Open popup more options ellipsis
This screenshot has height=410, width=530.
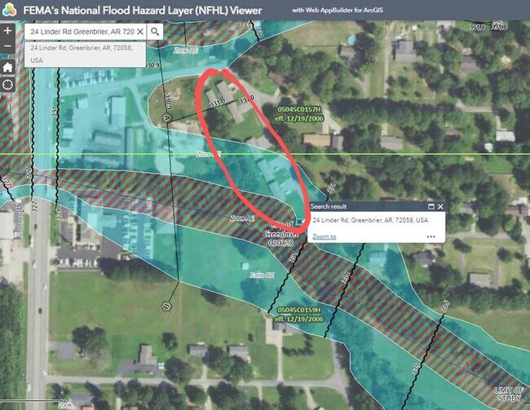point(431,237)
